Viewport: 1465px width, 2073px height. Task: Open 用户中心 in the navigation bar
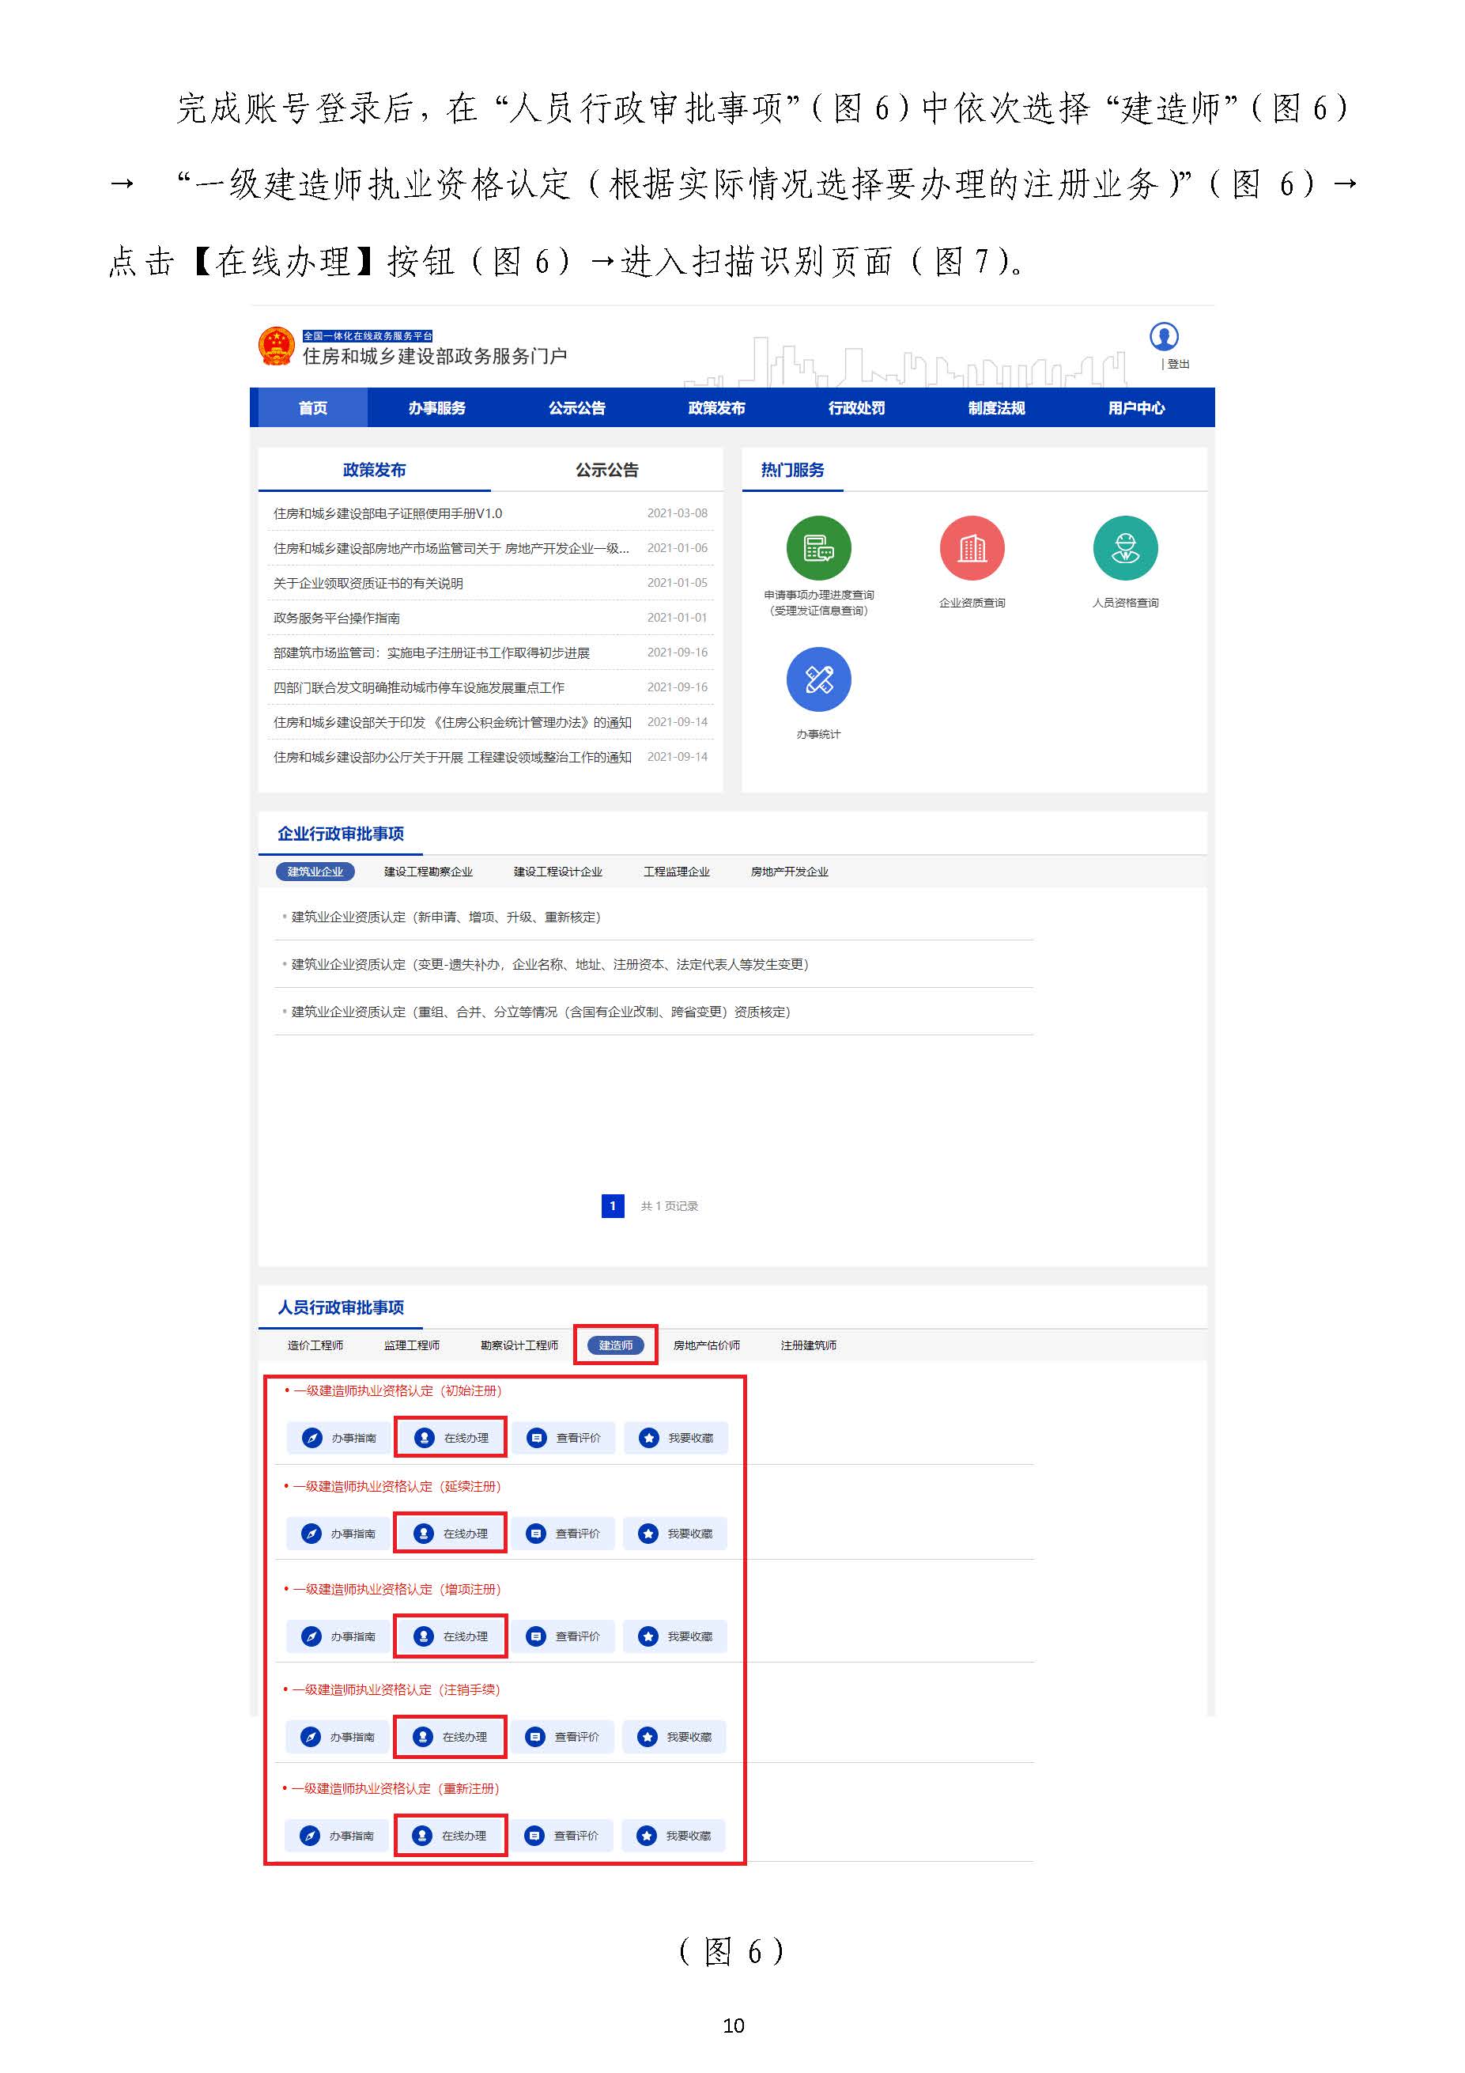1135,408
